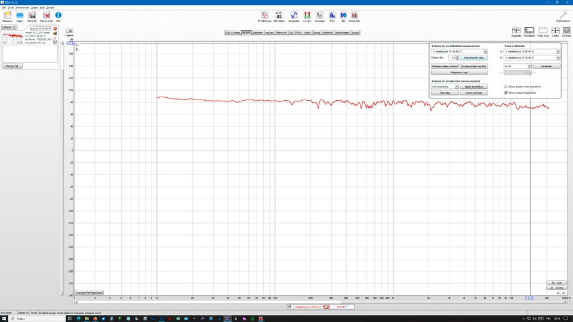Click the Offset (dB) value field
This screenshot has height=322, width=573.
[454, 57]
